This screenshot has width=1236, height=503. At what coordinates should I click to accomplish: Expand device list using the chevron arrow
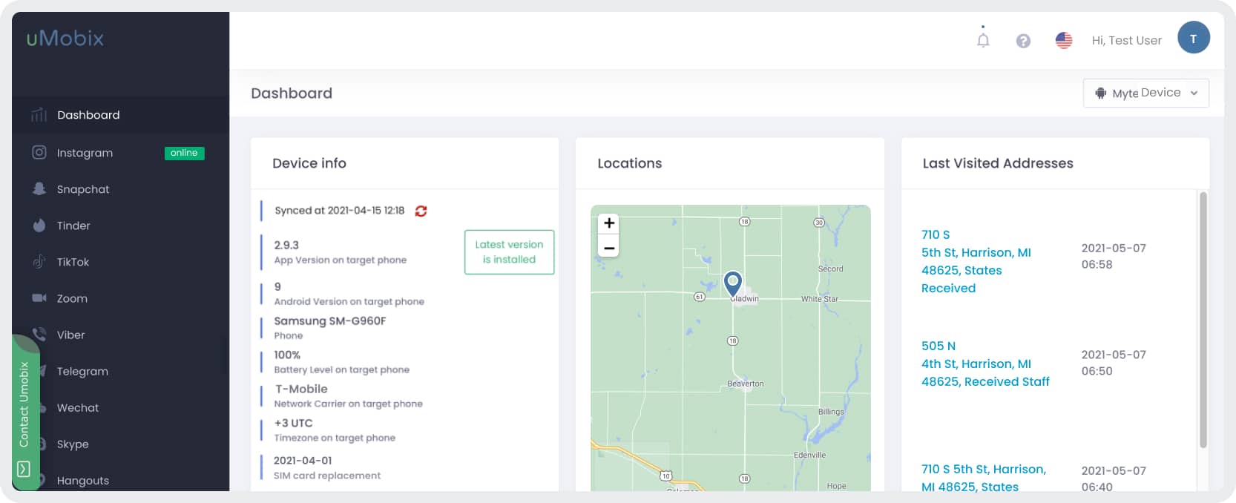[x=1194, y=93]
